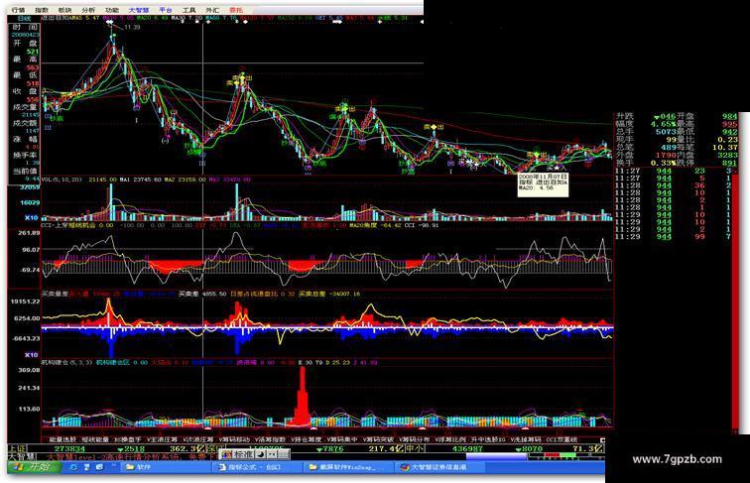Open the 行情 menu
The image size is (750, 483).
(x=18, y=10)
